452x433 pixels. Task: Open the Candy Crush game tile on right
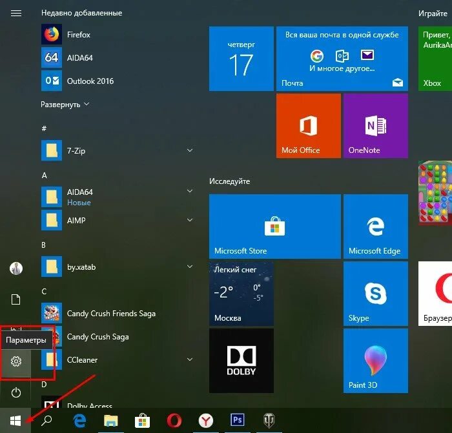pyautogui.click(x=435, y=193)
